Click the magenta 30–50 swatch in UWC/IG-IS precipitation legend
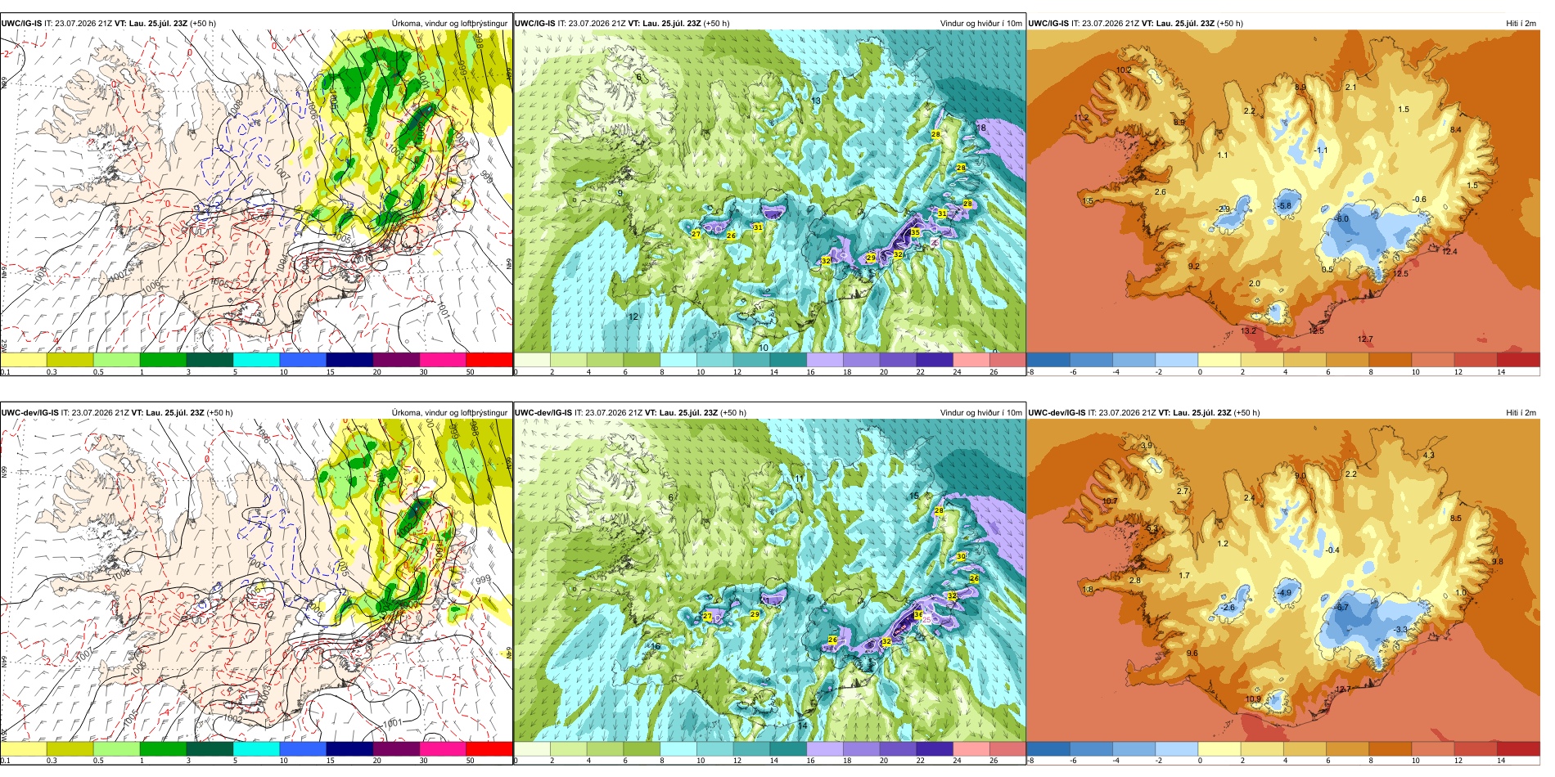Image resolution: width=1555 pixels, height=777 pixels. 443,360
